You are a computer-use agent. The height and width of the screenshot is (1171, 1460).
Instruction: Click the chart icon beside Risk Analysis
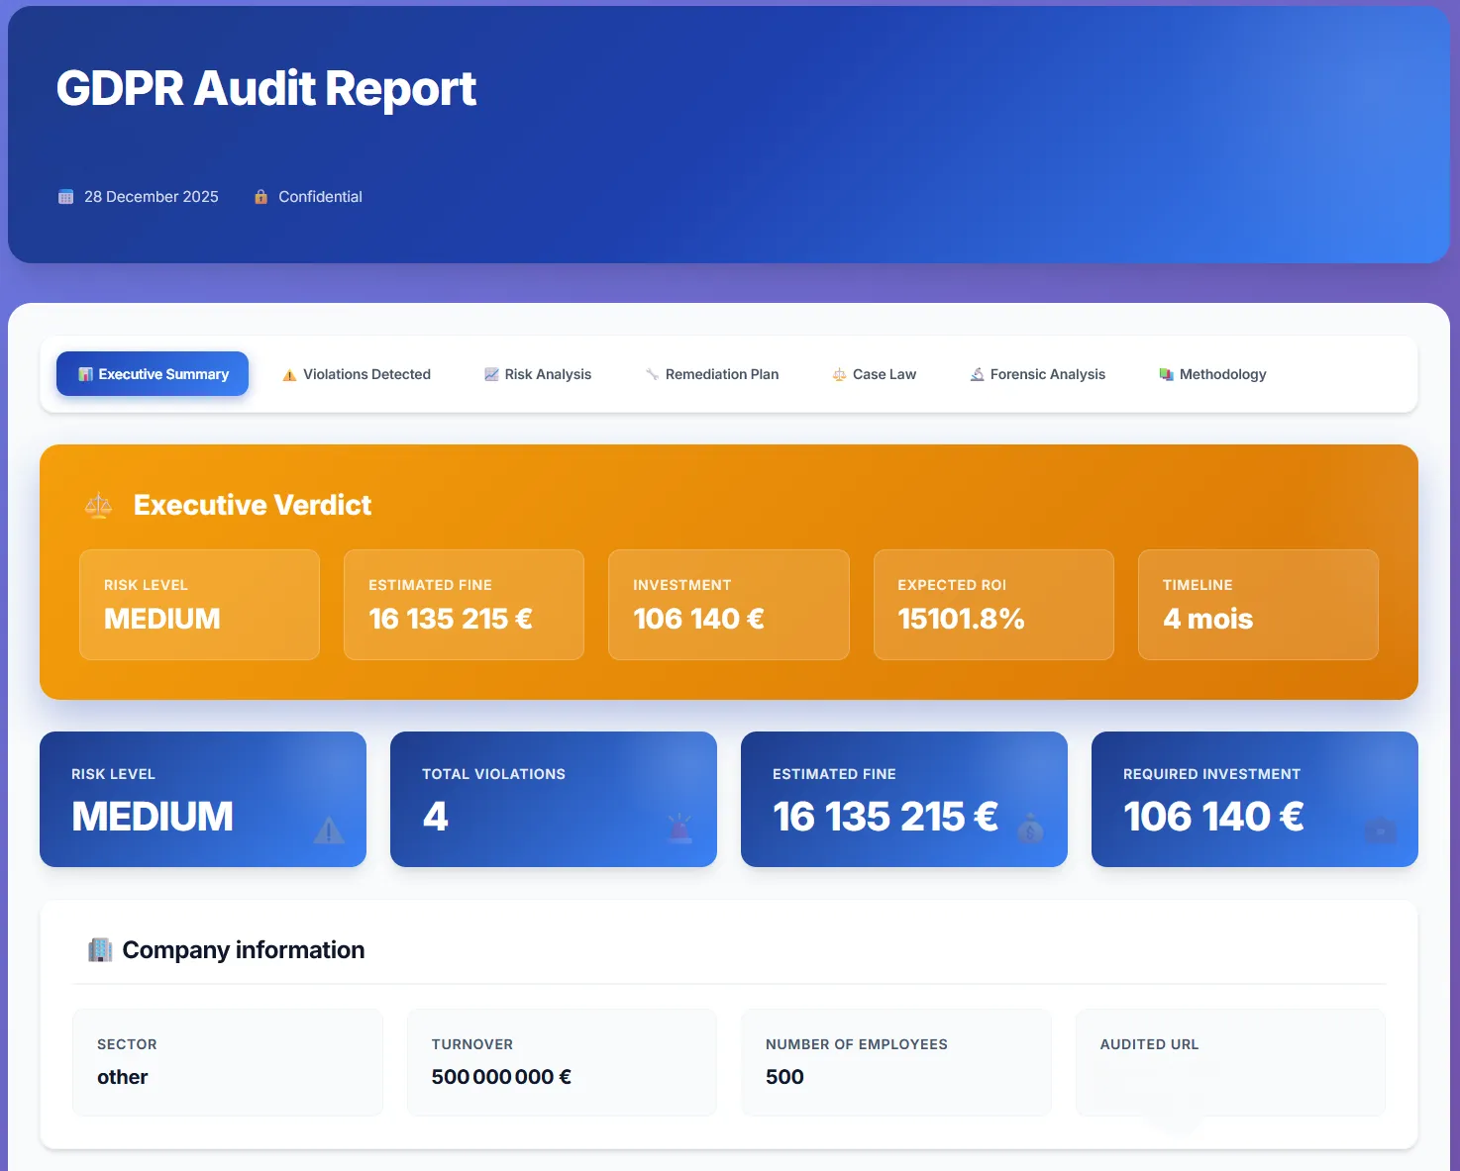pyautogui.click(x=491, y=374)
